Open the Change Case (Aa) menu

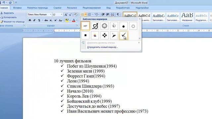pyautogui.click(x=61, y=20)
